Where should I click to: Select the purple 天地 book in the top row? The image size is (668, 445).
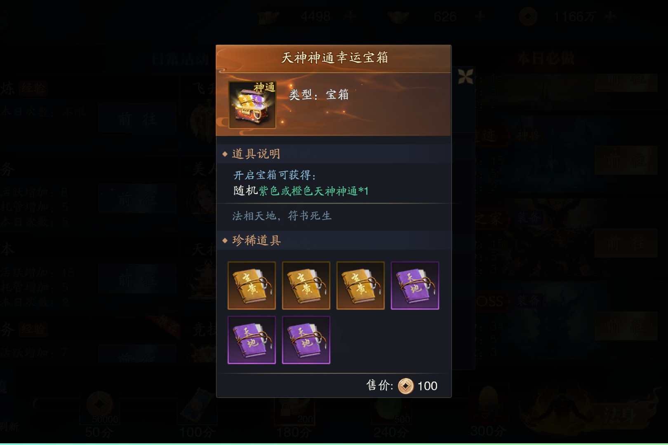click(x=415, y=286)
